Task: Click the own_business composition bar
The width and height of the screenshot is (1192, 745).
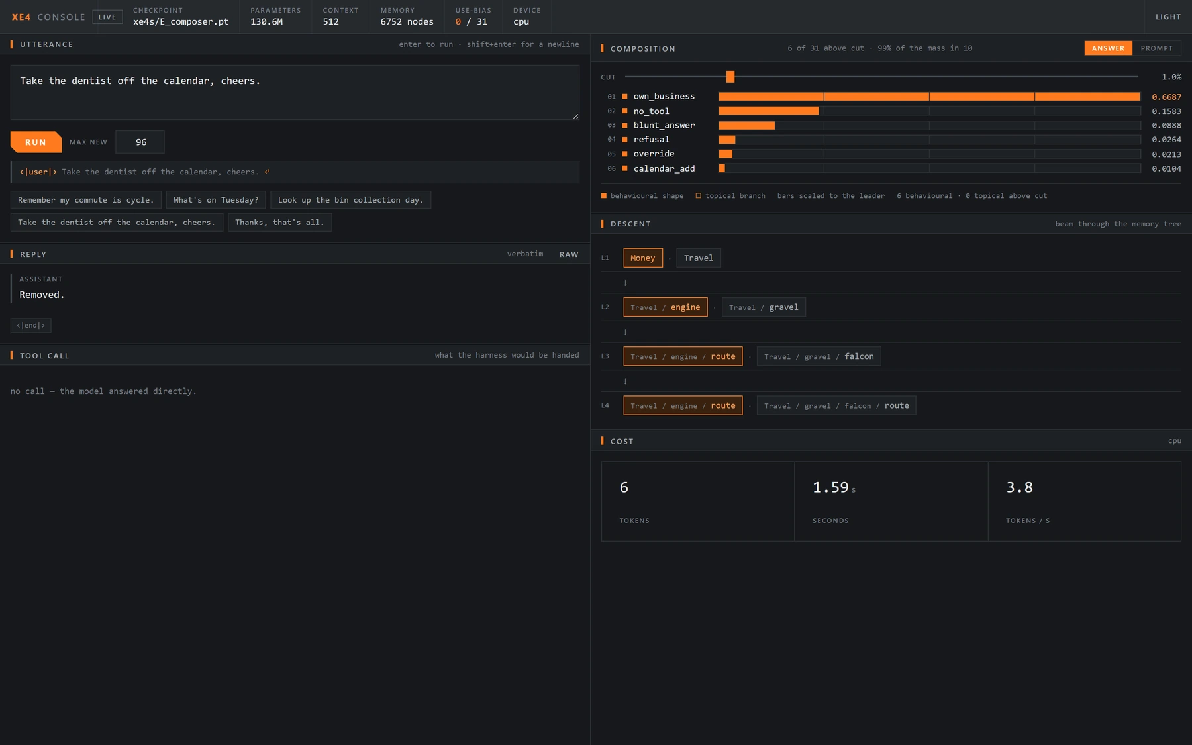Action: coord(929,97)
